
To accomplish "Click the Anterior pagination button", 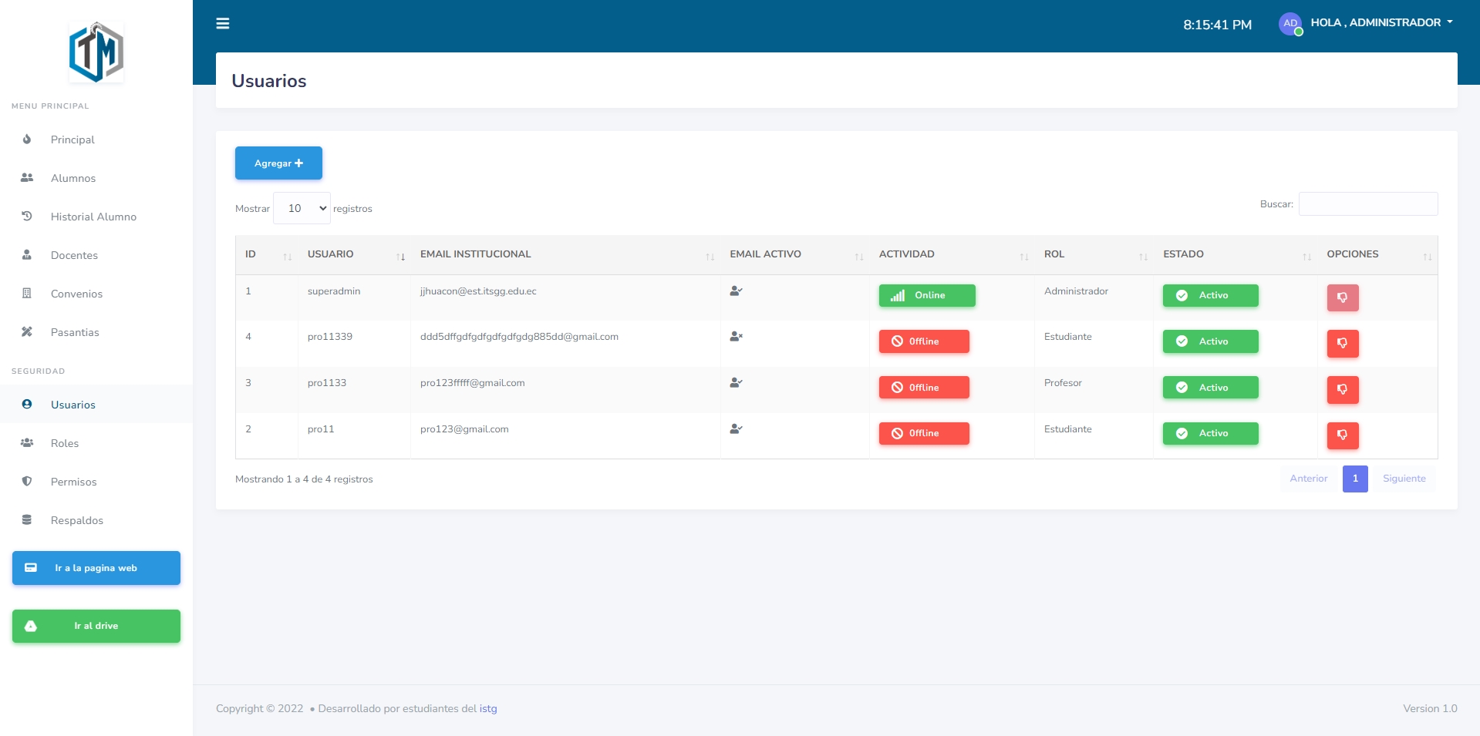I will pyautogui.click(x=1309, y=479).
